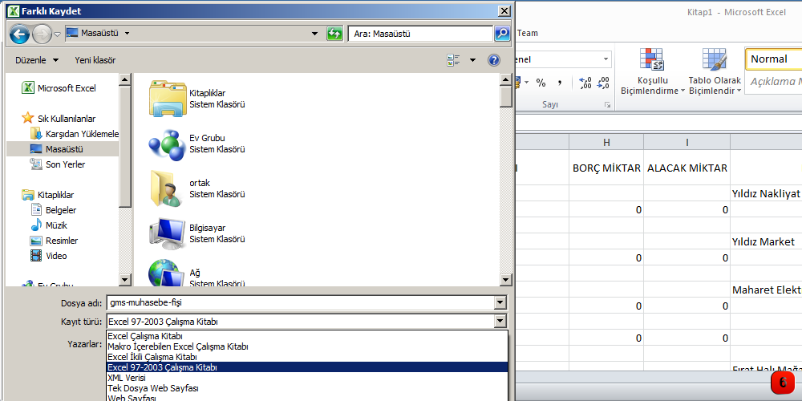Screen dimensions: 802x401
Task: Click the navigation pane scroll up arrow
Action: [125, 79]
